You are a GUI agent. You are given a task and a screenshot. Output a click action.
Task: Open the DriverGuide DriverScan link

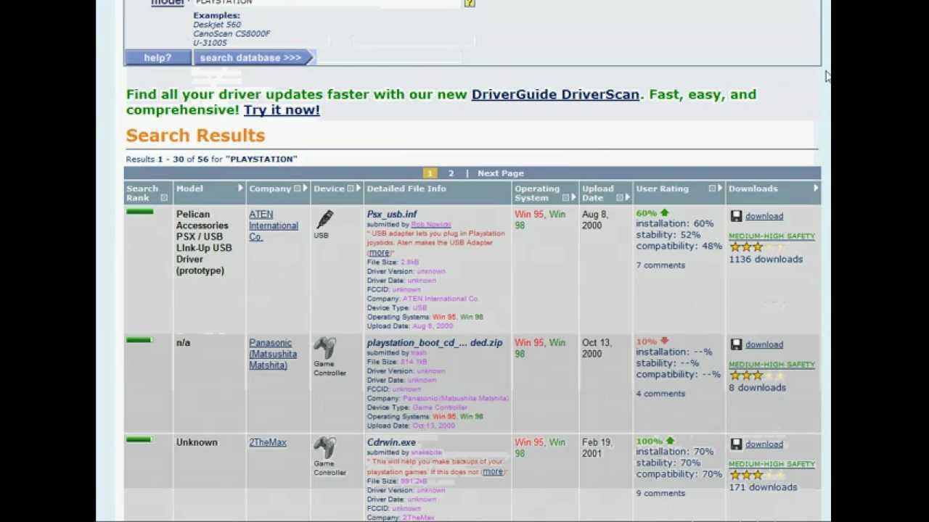click(555, 94)
